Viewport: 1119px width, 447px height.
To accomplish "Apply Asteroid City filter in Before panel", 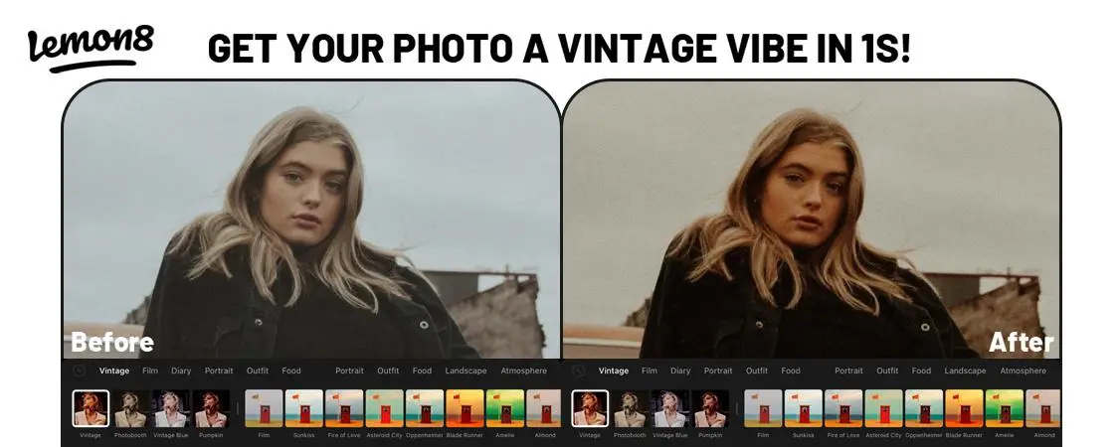I will [384, 408].
